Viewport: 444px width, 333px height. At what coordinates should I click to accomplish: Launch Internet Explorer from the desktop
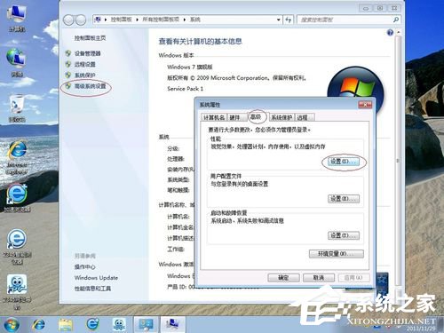click(x=17, y=157)
